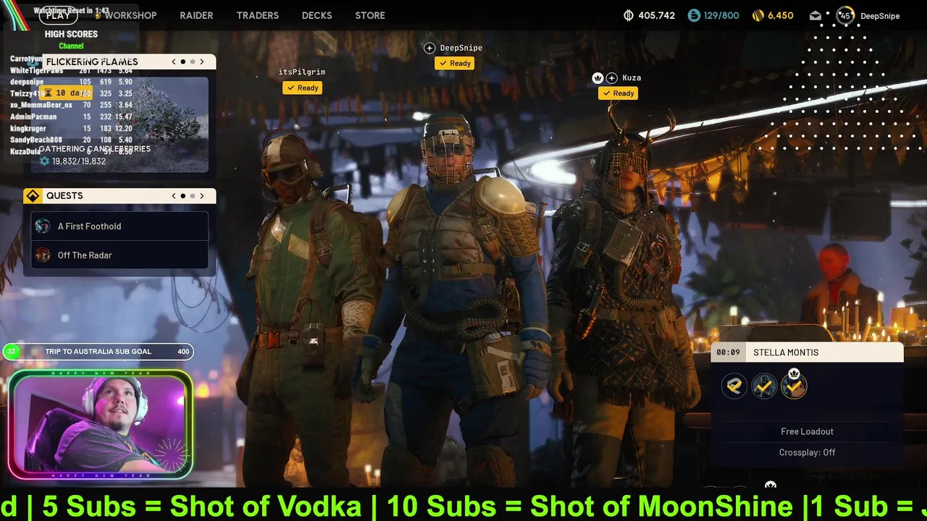Open the DECKS tab

point(316,15)
